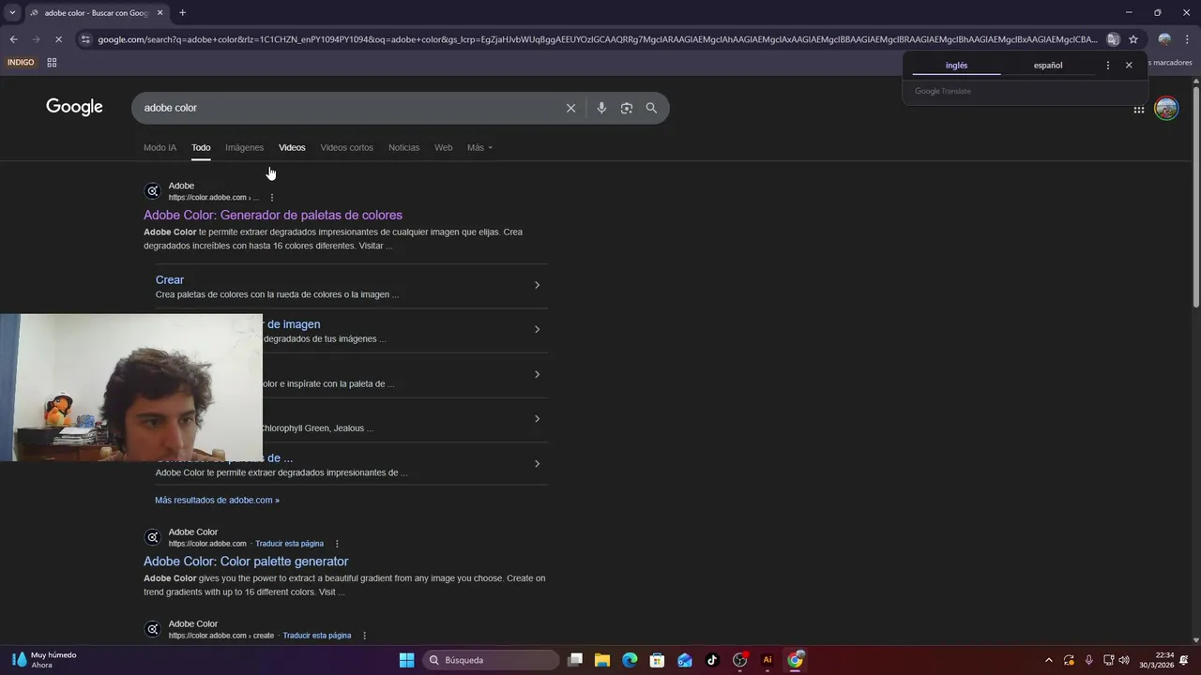The image size is (1201, 675).
Task: Open Windows Start menu
Action: click(406, 660)
